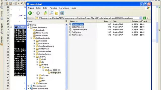Toggle the Folders pane button
Screen dimensions: 161x90
[56, 13]
